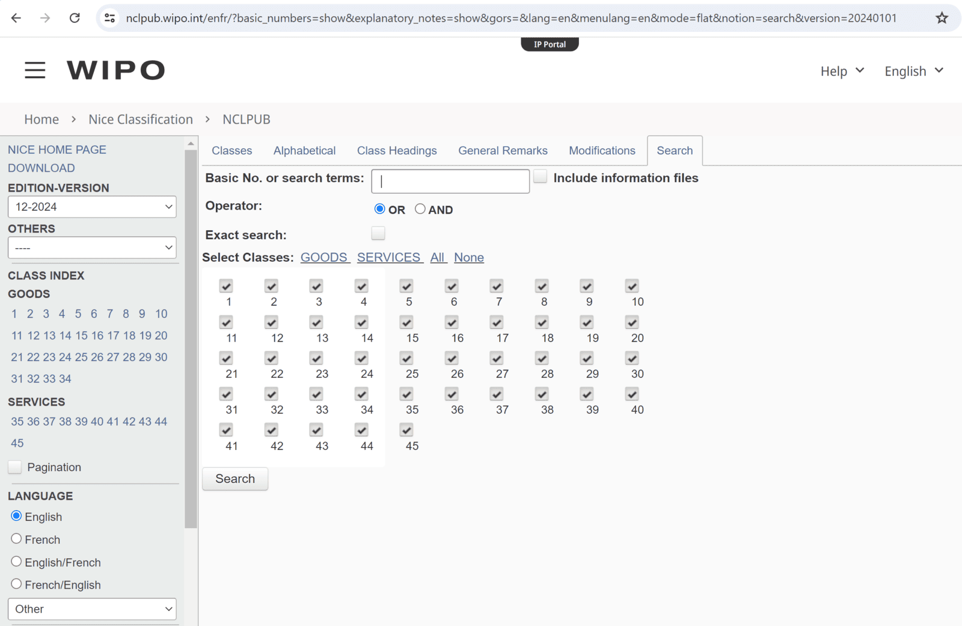Uncheck class 36 checkbox

[452, 394]
